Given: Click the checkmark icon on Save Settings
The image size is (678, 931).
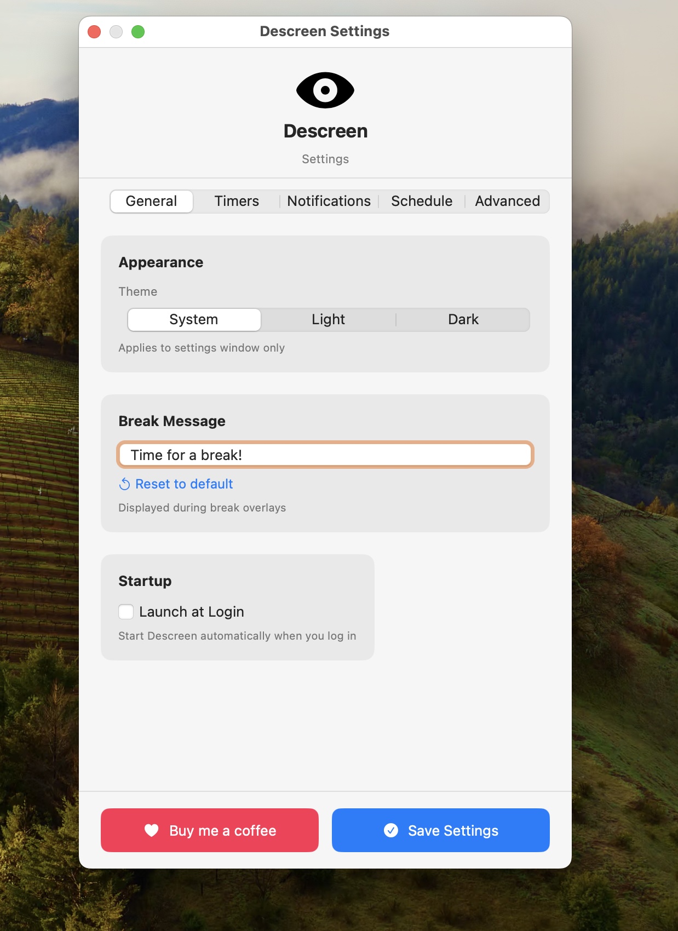Looking at the screenshot, I should [391, 830].
